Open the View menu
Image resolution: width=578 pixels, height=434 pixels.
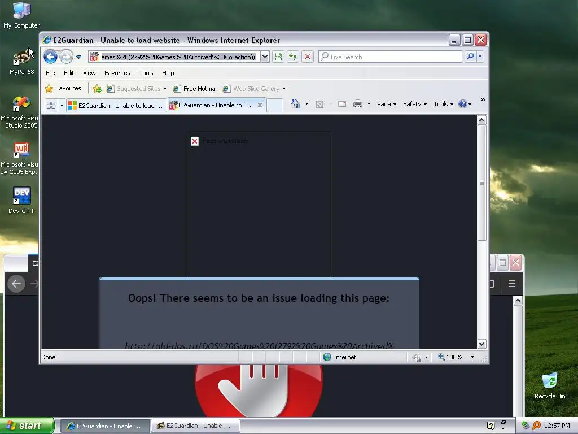(89, 73)
